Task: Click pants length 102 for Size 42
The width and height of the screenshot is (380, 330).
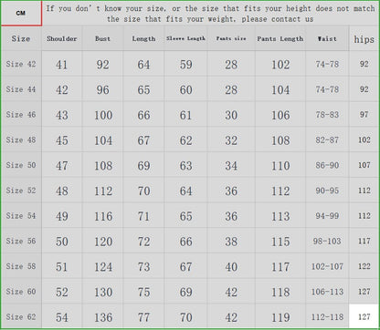Action: pos(280,65)
